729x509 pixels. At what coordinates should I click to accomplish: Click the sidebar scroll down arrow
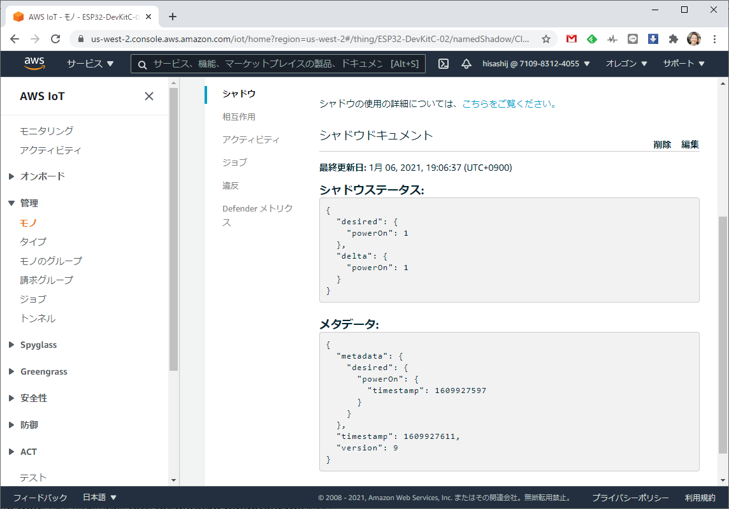pyautogui.click(x=173, y=480)
